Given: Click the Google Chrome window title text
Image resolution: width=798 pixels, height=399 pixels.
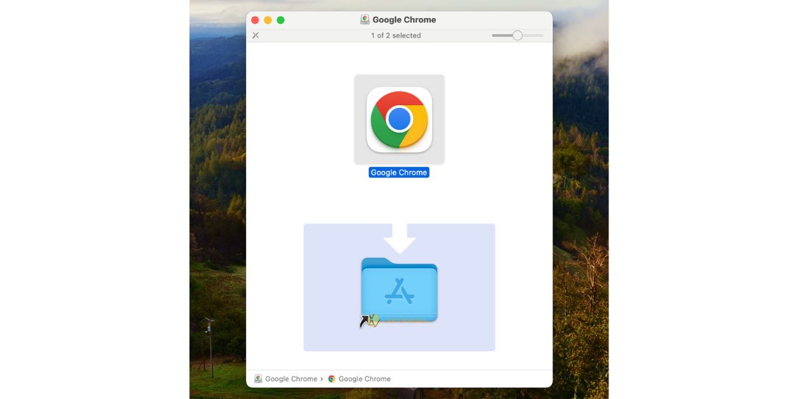Looking at the screenshot, I should [x=404, y=20].
